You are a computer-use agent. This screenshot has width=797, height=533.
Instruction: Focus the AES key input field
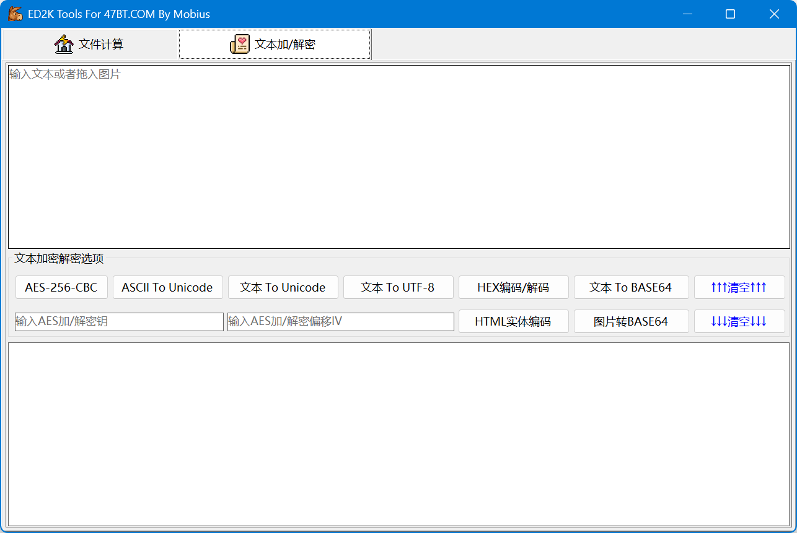pyautogui.click(x=119, y=321)
